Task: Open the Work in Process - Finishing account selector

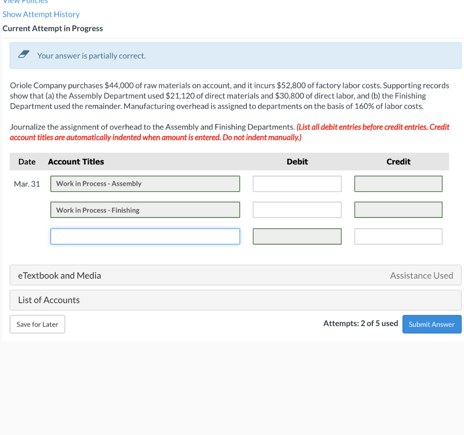Action: tap(145, 209)
